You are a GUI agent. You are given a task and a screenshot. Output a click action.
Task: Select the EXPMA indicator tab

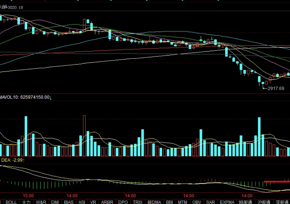click(x=227, y=202)
